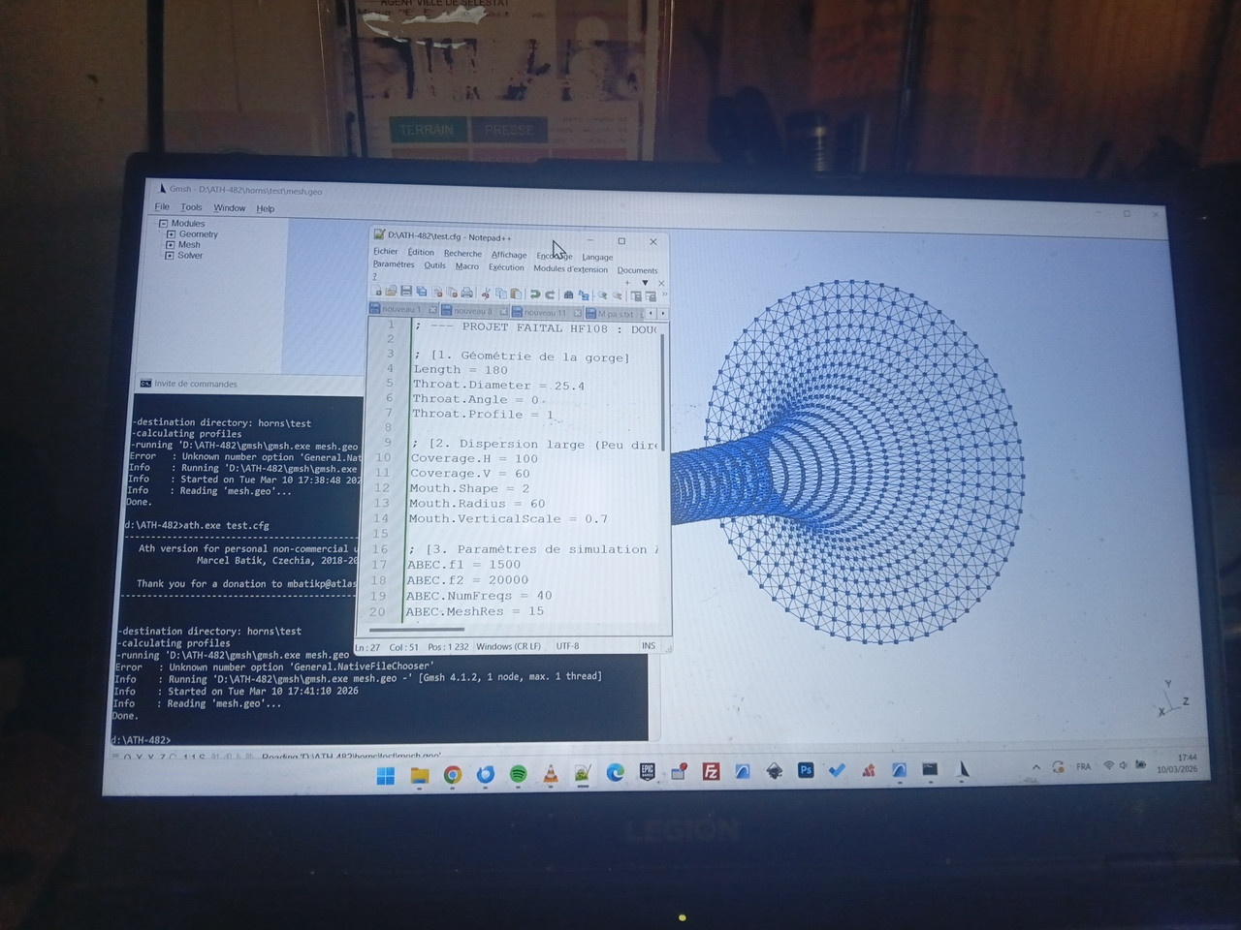Open Photoshop from the taskbar
This screenshot has width=1241, height=930.
tap(805, 771)
